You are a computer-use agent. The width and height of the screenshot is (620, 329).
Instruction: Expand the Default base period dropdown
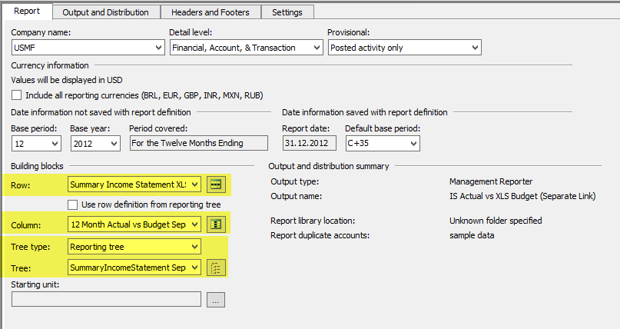(x=413, y=144)
